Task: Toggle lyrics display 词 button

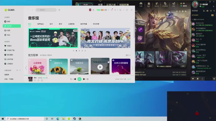Action: [x=125, y=79]
